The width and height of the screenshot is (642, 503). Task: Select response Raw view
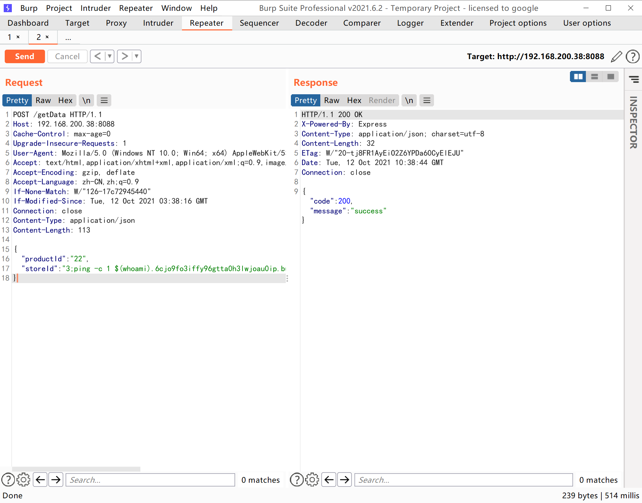pyautogui.click(x=332, y=100)
